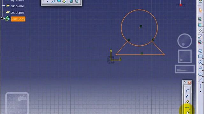The width and height of the screenshot is (204, 114).
Task: Open the Circle tool dropdown arrow
Action: 203,65
